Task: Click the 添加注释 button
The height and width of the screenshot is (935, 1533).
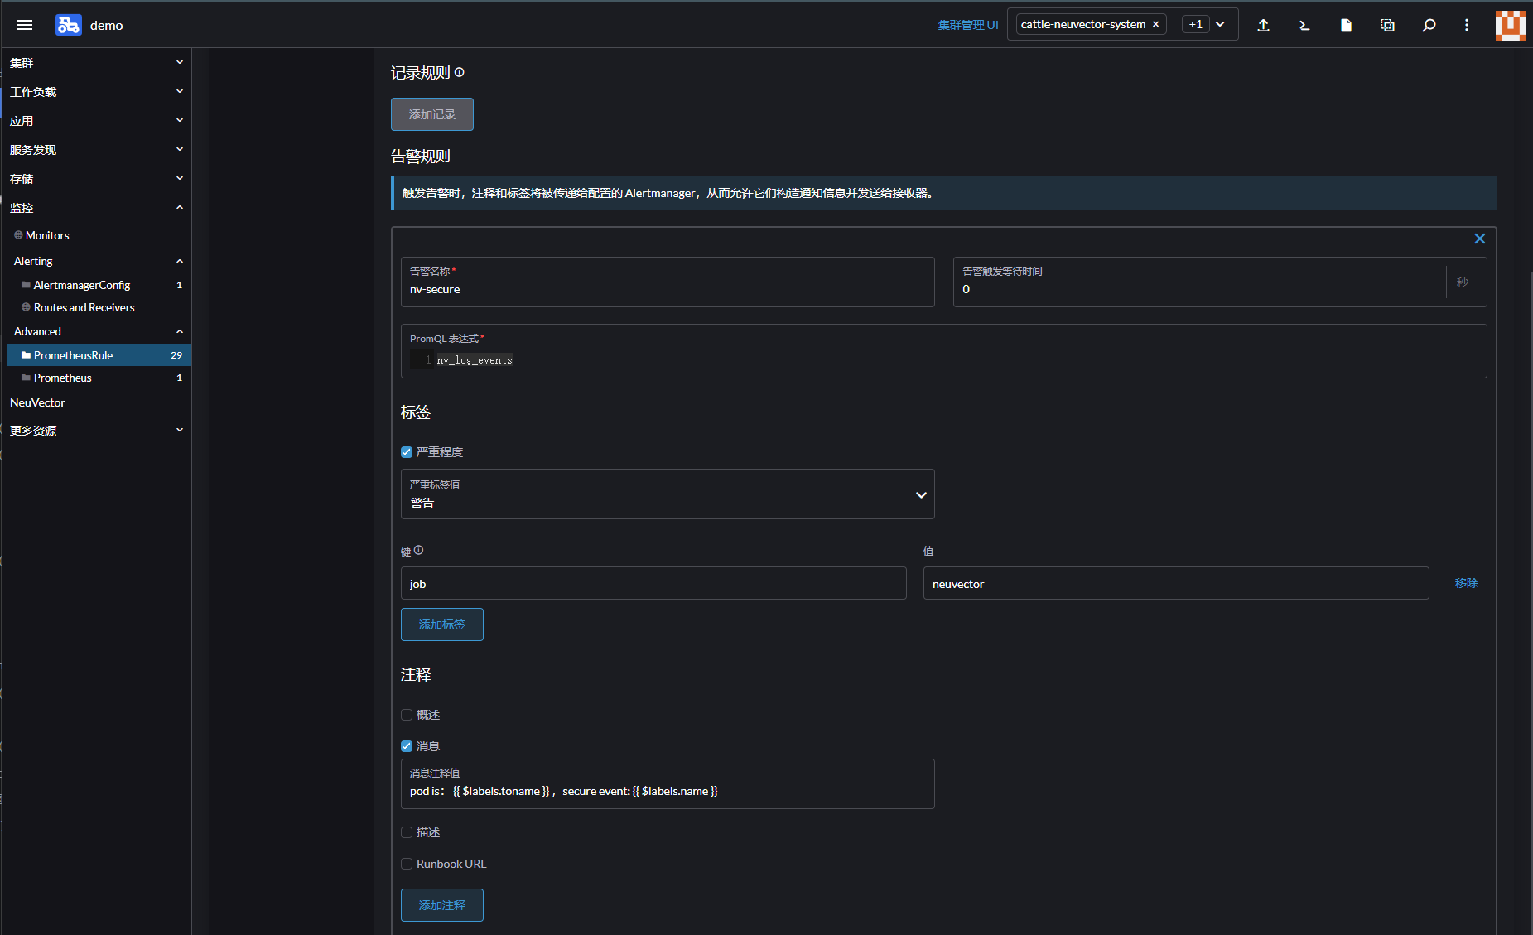Action: [x=442, y=905]
